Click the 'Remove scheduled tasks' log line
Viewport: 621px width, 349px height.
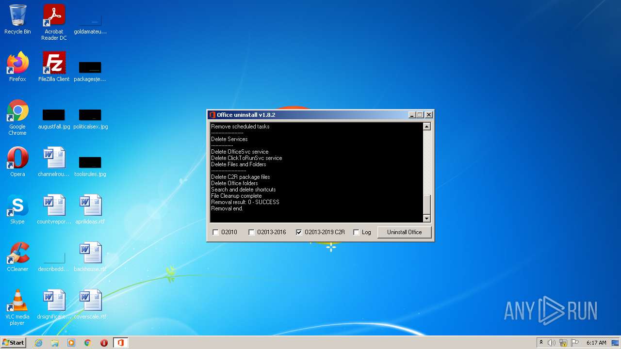pos(240,127)
